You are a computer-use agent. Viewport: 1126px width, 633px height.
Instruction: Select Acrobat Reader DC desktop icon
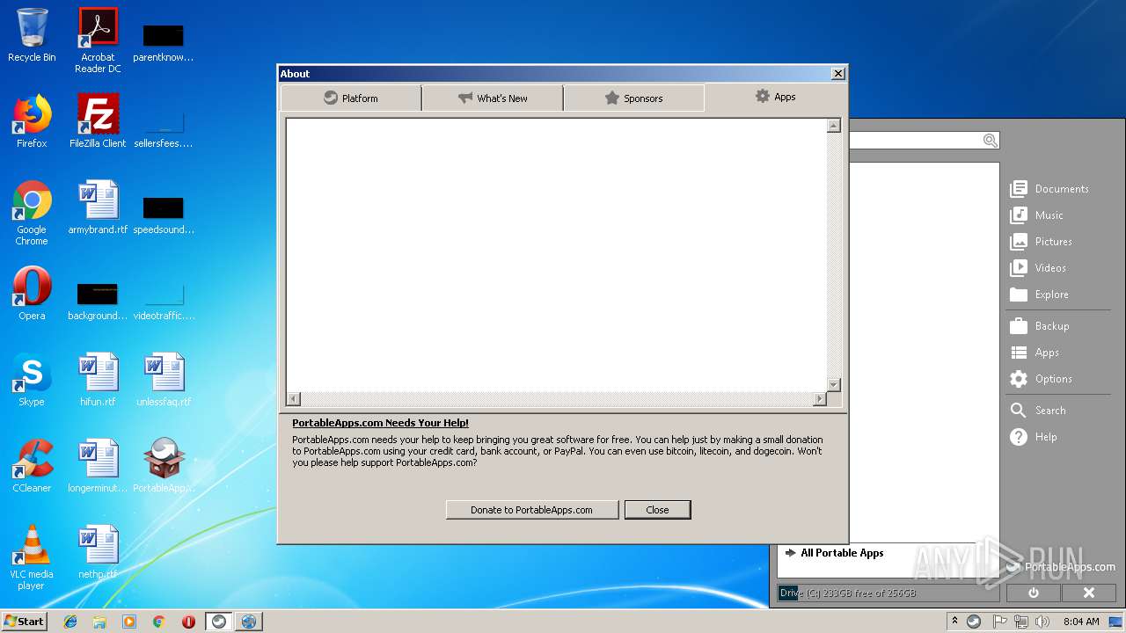[x=98, y=40]
